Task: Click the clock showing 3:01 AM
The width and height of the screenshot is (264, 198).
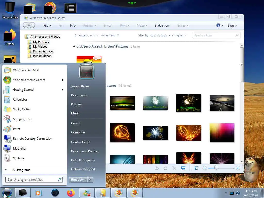Action: click(x=251, y=193)
